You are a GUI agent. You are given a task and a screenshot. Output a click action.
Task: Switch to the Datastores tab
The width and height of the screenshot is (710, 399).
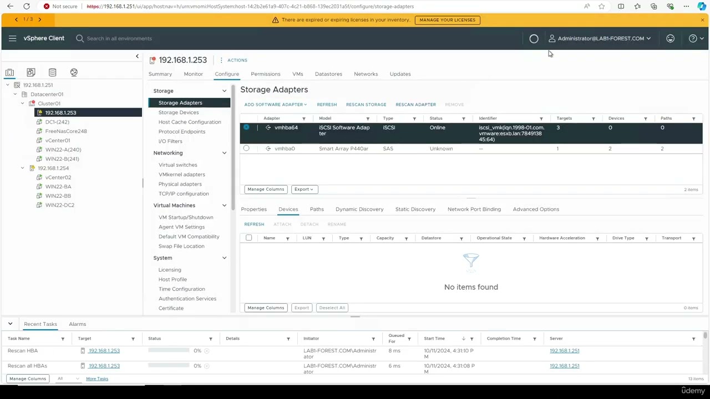click(328, 74)
